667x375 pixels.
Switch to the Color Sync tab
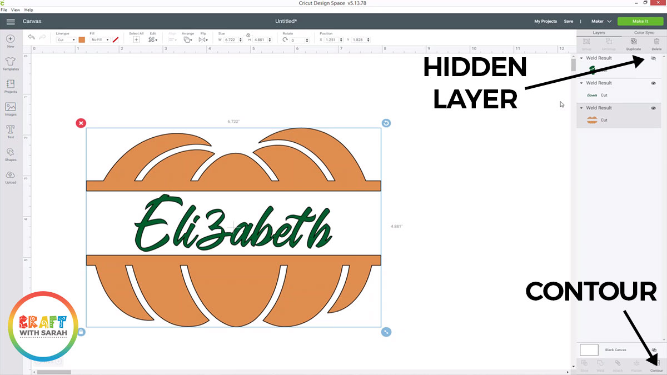click(x=644, y=33)
